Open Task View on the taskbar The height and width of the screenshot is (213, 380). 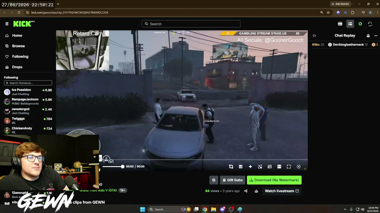[196, 209]
